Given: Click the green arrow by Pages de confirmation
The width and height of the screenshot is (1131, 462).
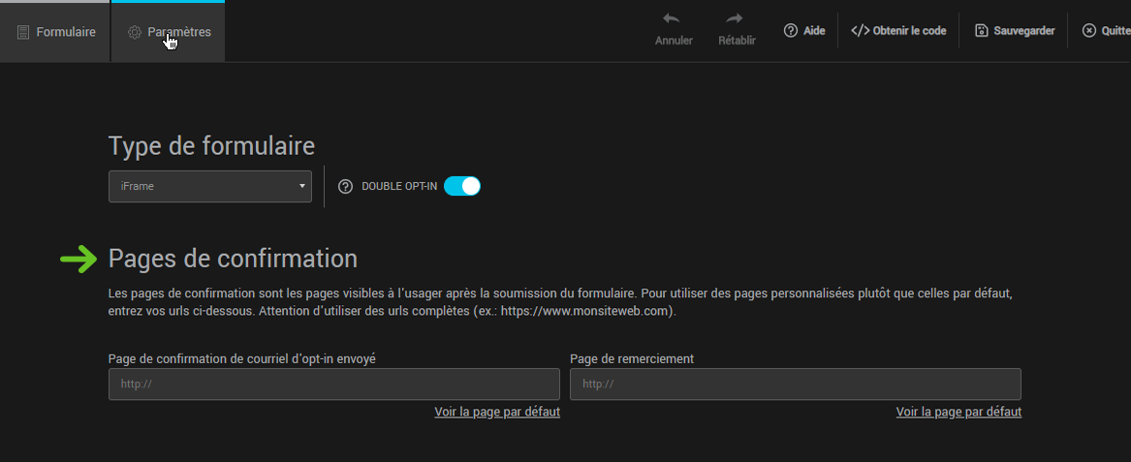Looking at the screenshot, I should (79, 259).
